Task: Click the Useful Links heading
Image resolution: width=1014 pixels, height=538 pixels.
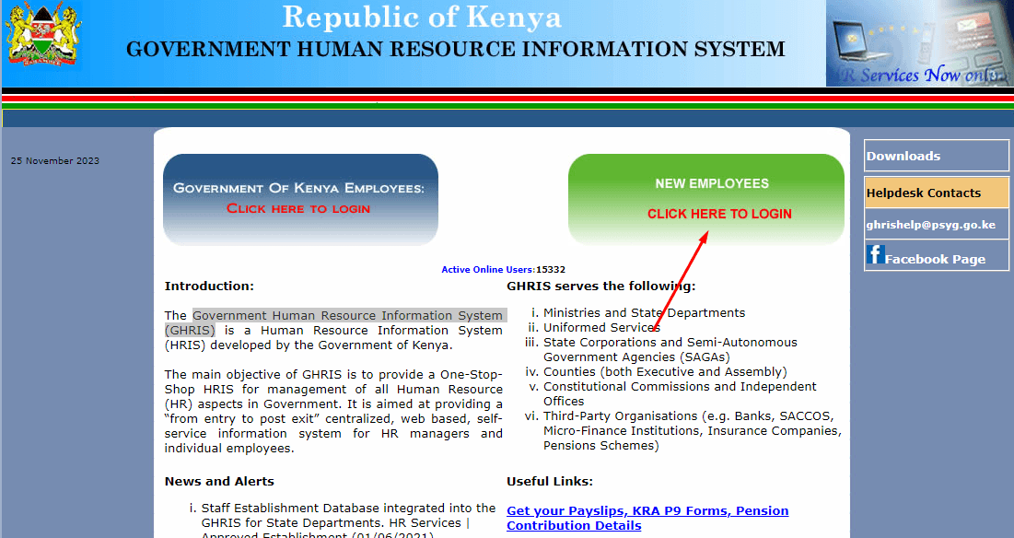Action: (x=549, y=481)
